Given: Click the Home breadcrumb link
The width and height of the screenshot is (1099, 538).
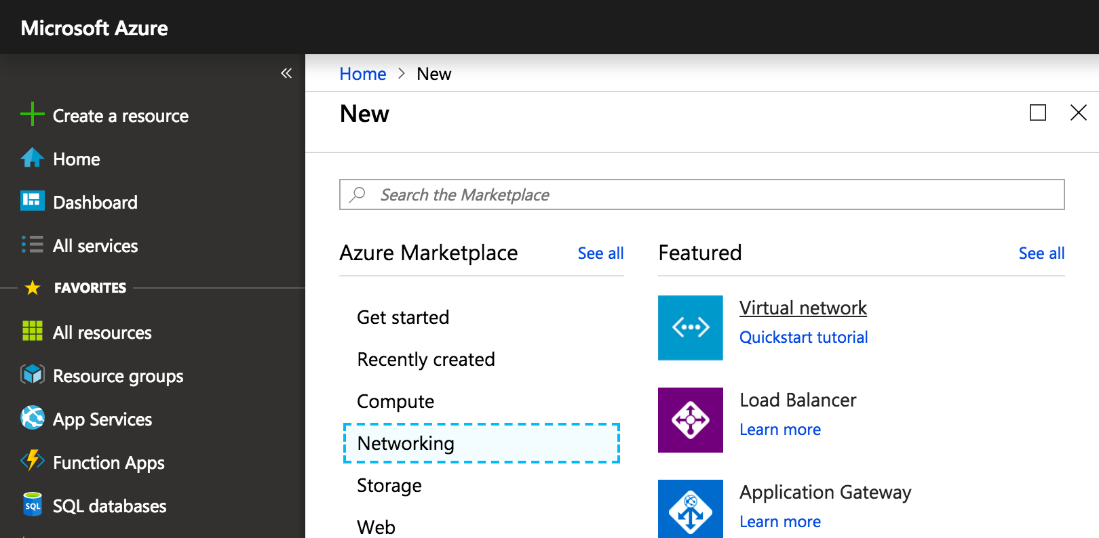Looking at the screenshot, I should point(363,74).
